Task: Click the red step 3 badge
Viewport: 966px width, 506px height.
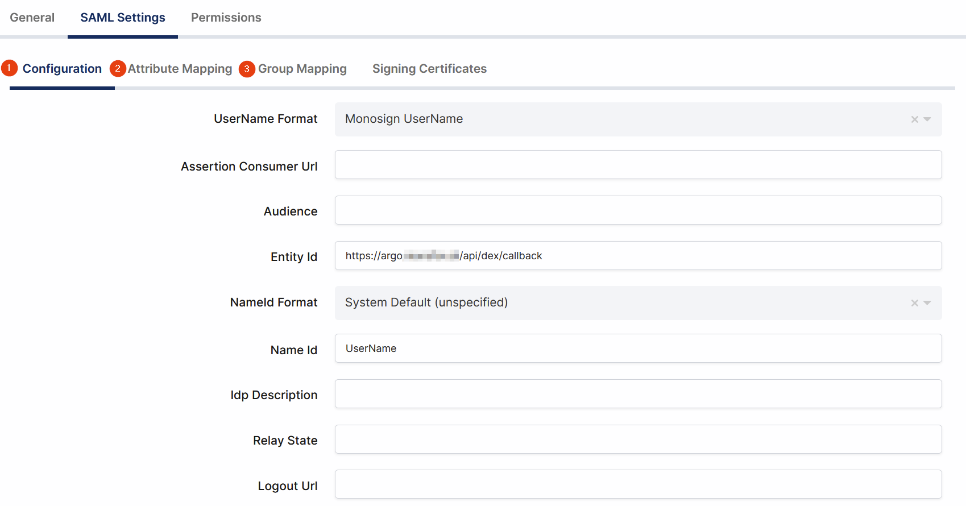Action: [247, 69]
